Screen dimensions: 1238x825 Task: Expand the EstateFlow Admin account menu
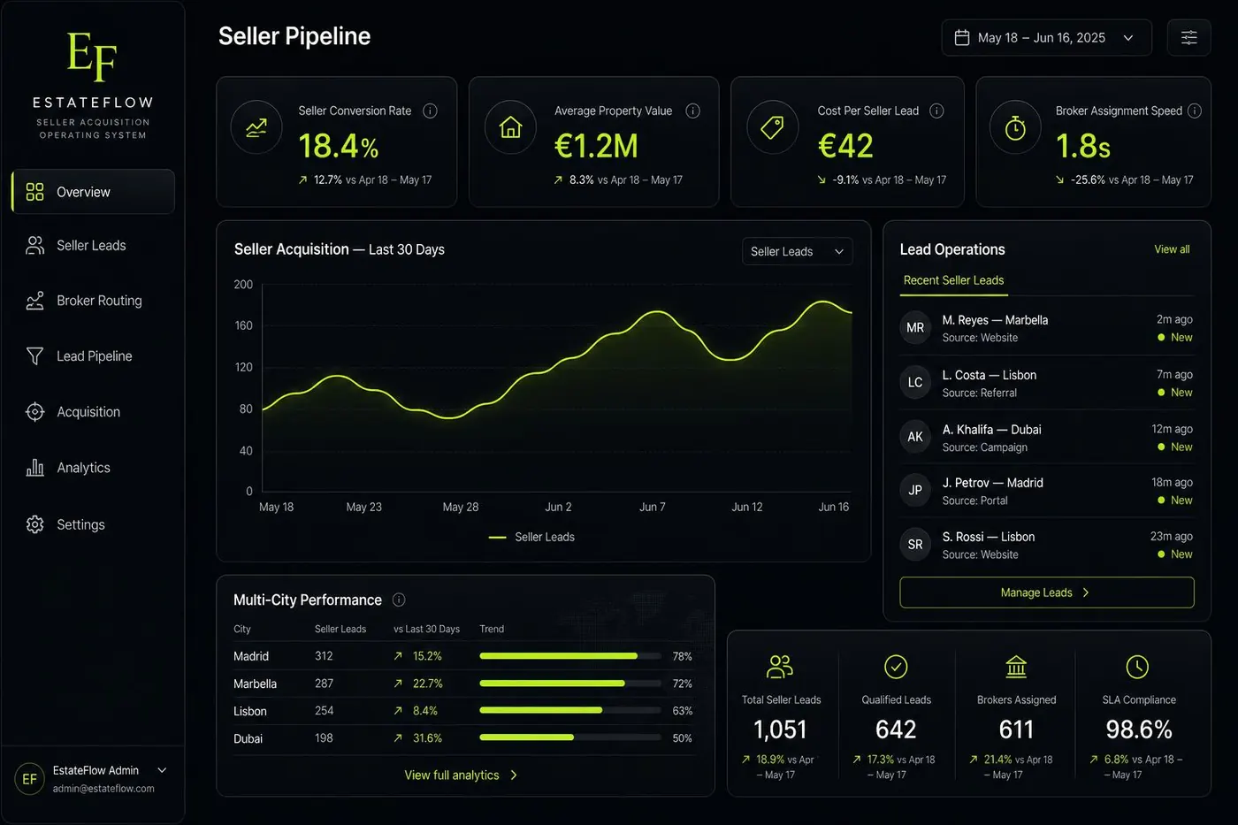(x=162, y=770)
